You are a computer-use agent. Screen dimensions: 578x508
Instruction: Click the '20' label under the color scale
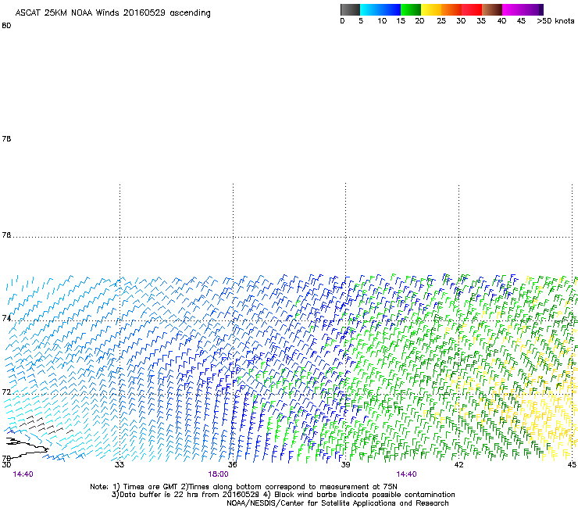[x=419, y=20]
